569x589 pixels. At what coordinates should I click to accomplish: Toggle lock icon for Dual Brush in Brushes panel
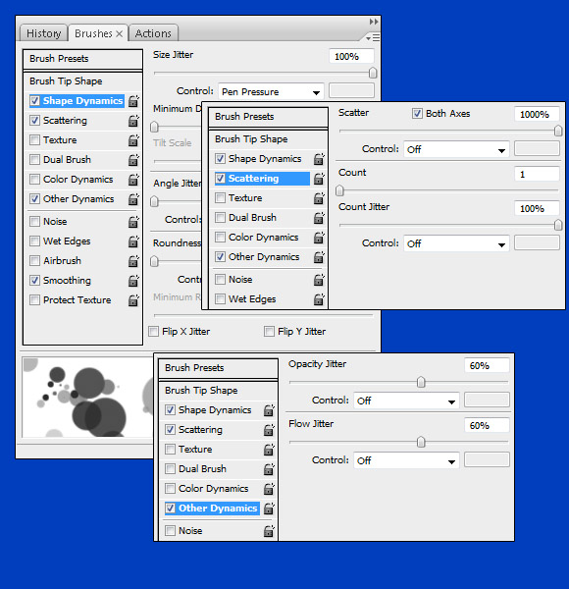(x=133, y=160)
